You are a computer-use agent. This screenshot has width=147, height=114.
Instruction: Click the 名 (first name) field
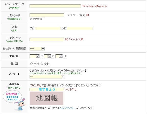coord(79,28)
